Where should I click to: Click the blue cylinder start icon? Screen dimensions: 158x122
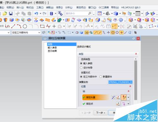(x=51, y=14)
